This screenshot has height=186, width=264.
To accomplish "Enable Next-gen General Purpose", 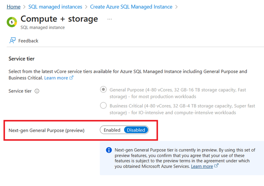I will tap(112, 130).
